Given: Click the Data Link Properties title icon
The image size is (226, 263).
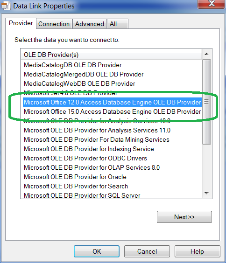Looking at the screenshot, I should coord(6,6).
